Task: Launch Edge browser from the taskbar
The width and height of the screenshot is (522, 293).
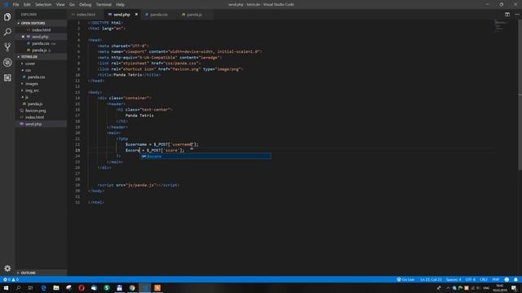Action: (43, 287)
